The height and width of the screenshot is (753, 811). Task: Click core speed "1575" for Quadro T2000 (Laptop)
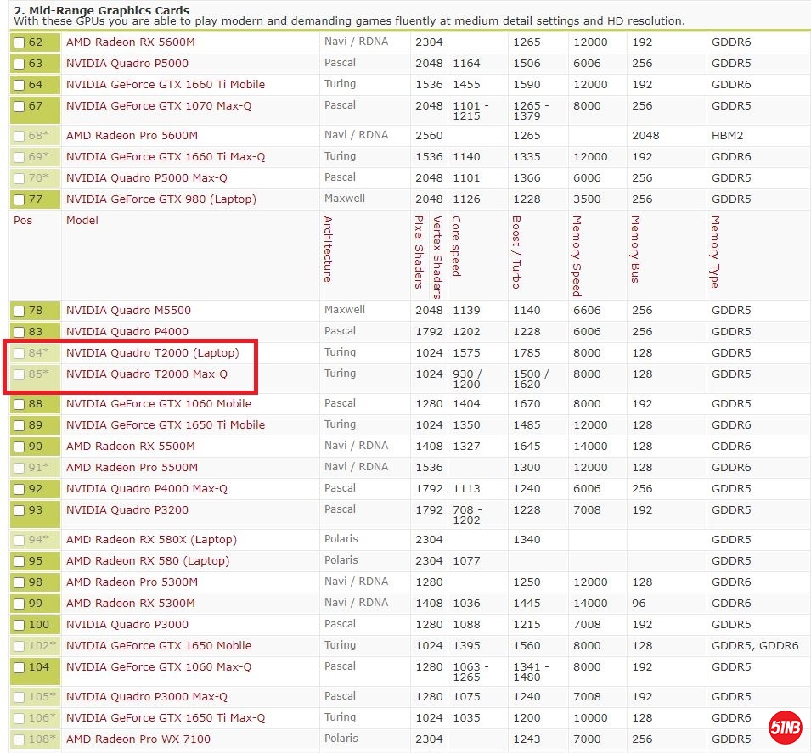pyautogui.click(x=466, y=353)
